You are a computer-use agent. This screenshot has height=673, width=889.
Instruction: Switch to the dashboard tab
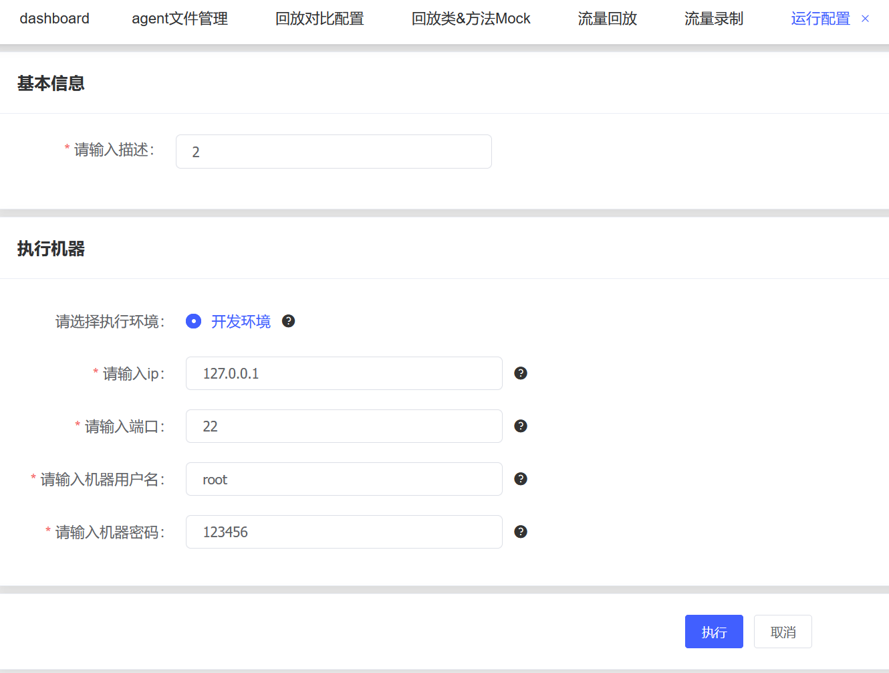(x=54, y=19)
